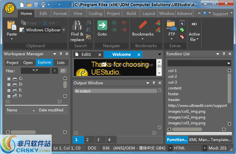Open the Windows Clipboard dropdown arrow
The image size is (236, 154).
point(64,30)
